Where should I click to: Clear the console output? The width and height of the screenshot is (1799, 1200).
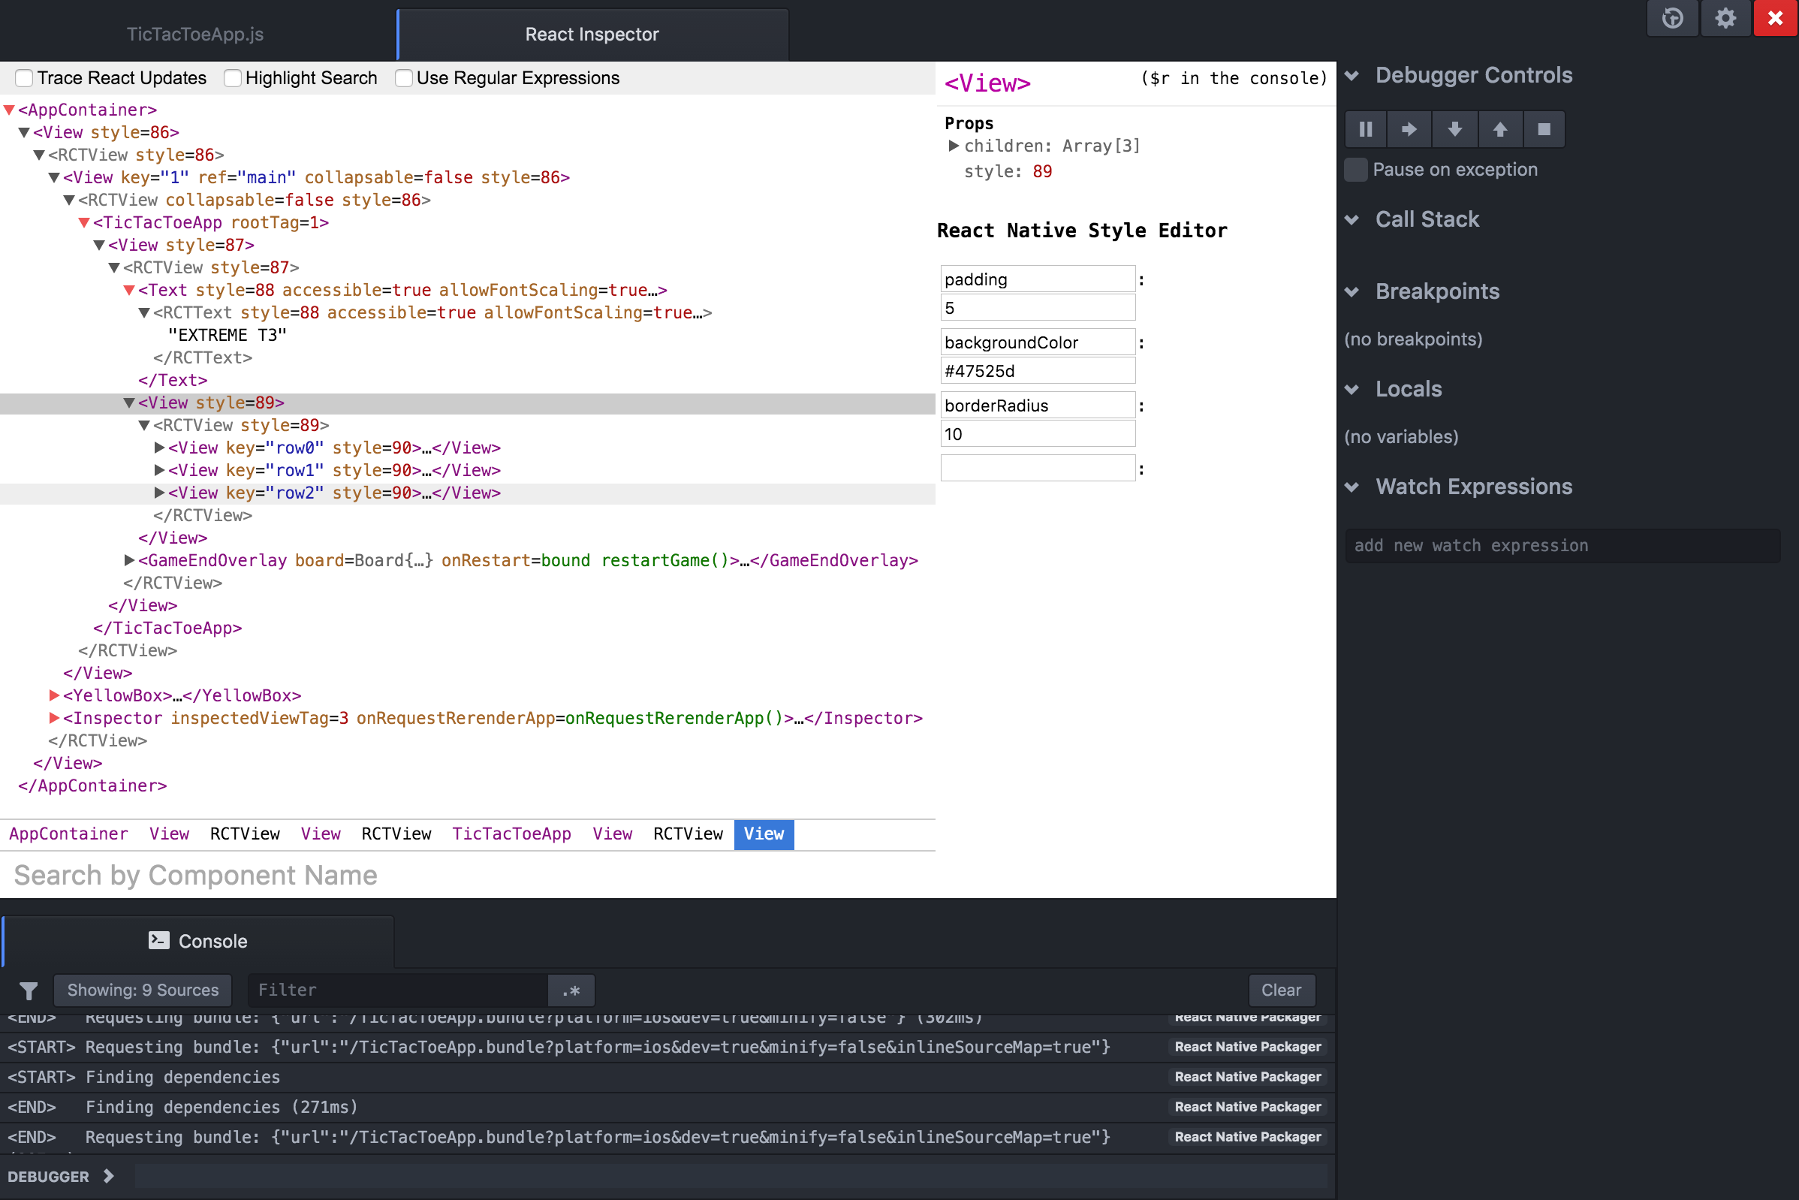(1281, 990)
